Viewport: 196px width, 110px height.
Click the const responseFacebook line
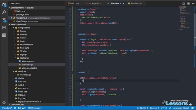(x=102, y=89)
